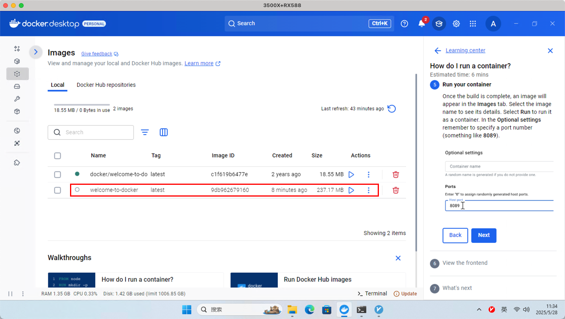The image size is (565, 319).
Task: Open more actions for welcome-to-docker
Action: pyautogui.click(x=369, y=190)
